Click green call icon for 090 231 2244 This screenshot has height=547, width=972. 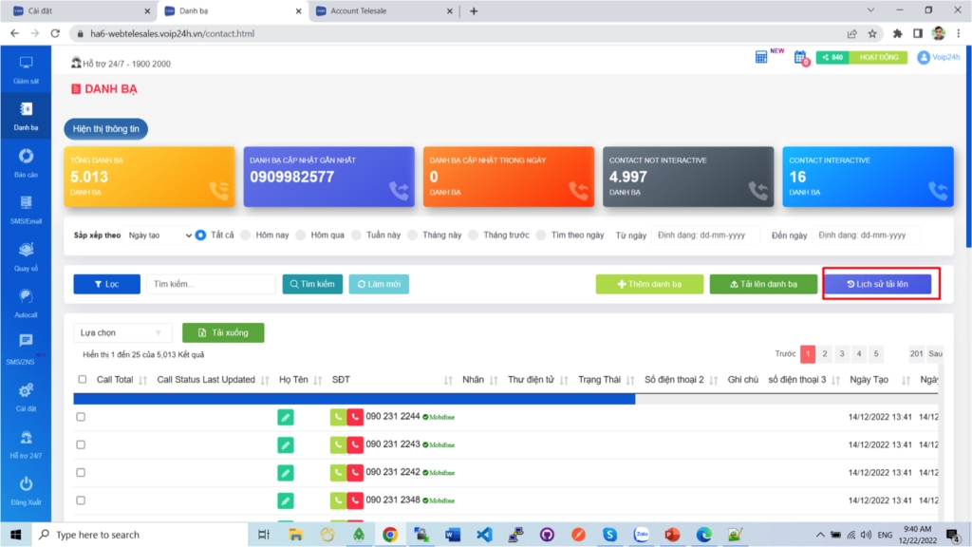click(x=338, y=417)
